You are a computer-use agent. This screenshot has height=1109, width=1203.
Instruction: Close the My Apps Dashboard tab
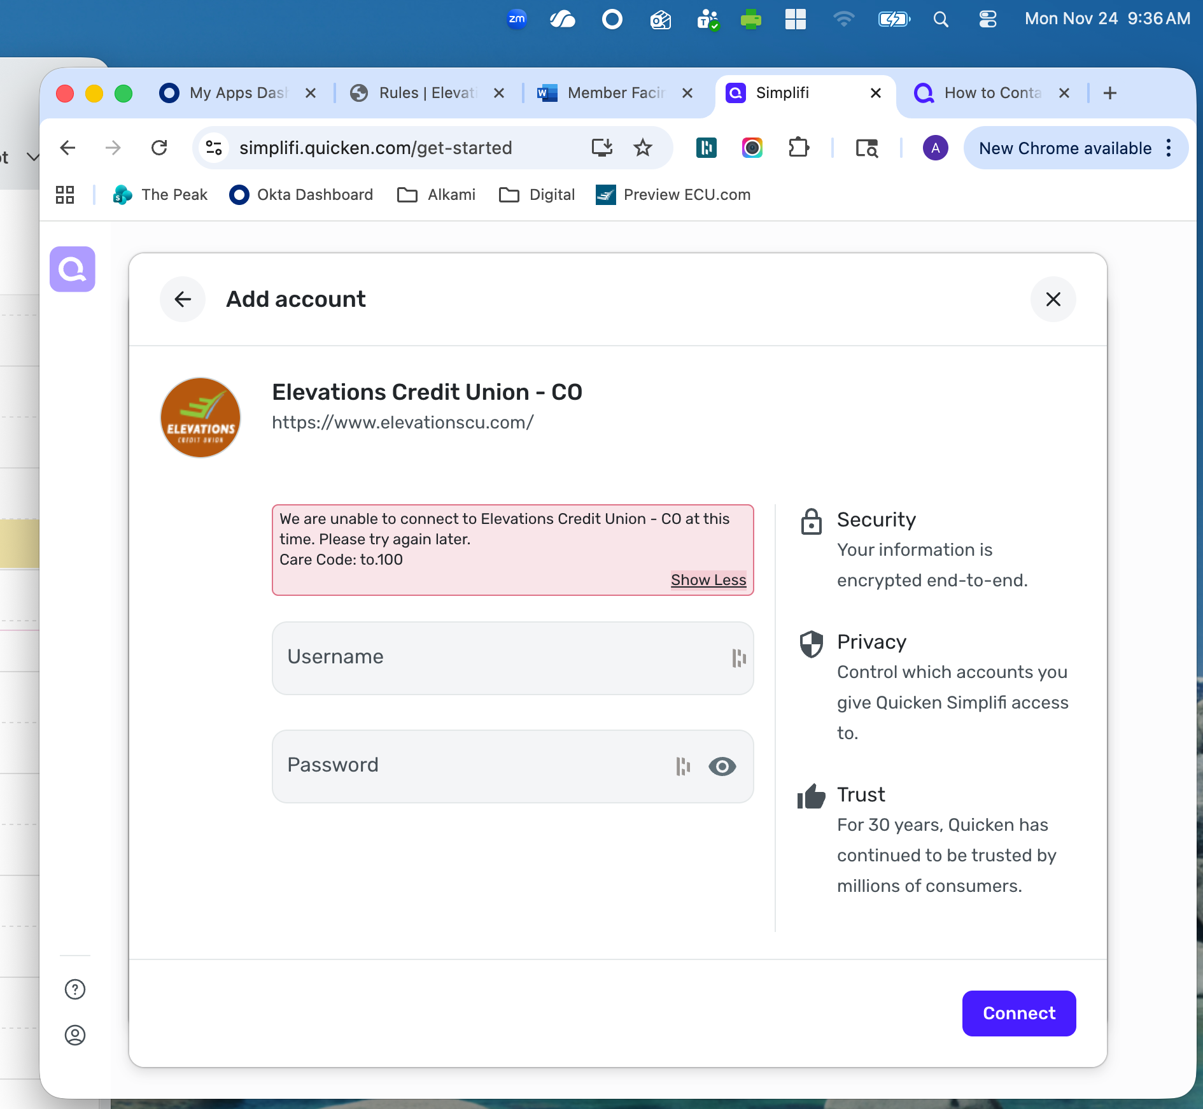[x=311, y=93]
